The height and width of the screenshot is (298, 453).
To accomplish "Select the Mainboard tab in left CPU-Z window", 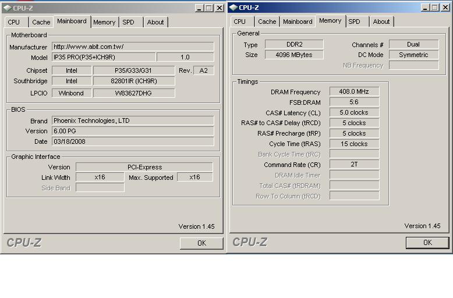I will (72, 22).
